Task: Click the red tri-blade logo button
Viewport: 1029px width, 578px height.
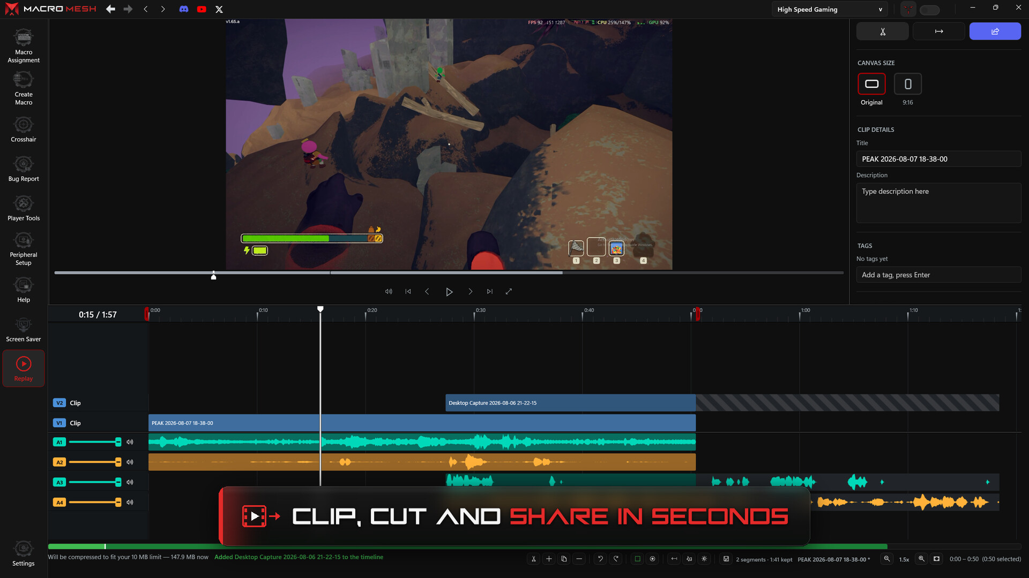Action: pos(908,9)
